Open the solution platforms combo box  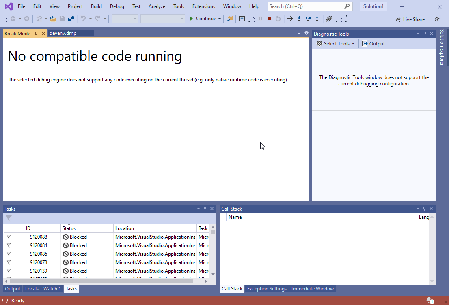(162, 19)
